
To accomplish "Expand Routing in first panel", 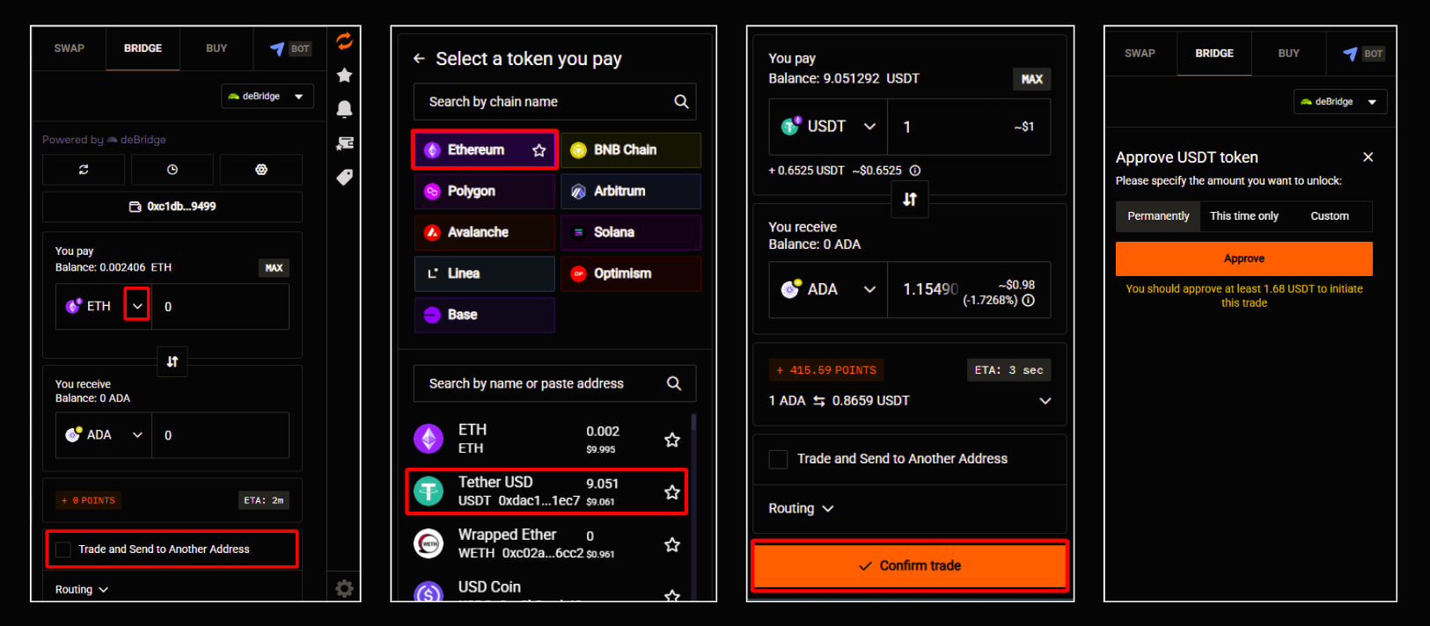I will [82, 590].
